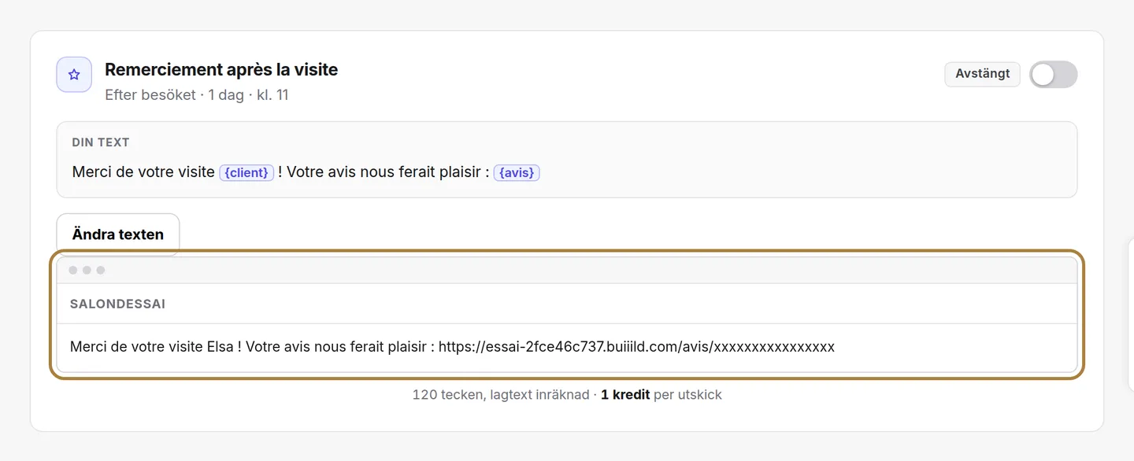The width and height of the screenshot is (1134, 461).
Task: Enable the Remerciement après la visite toggle
Action: click(1053, 75)
